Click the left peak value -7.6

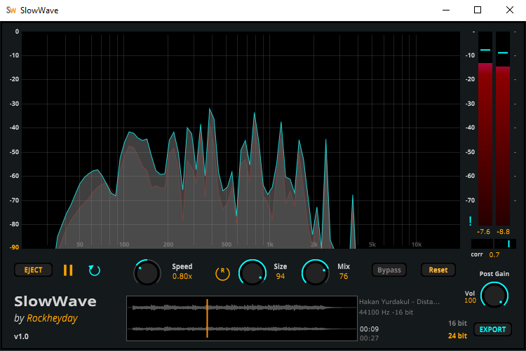(484, 232)
